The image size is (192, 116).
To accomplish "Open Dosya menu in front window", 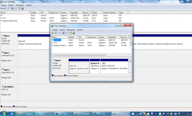I will pyautogui.click(x=55, y=30).
